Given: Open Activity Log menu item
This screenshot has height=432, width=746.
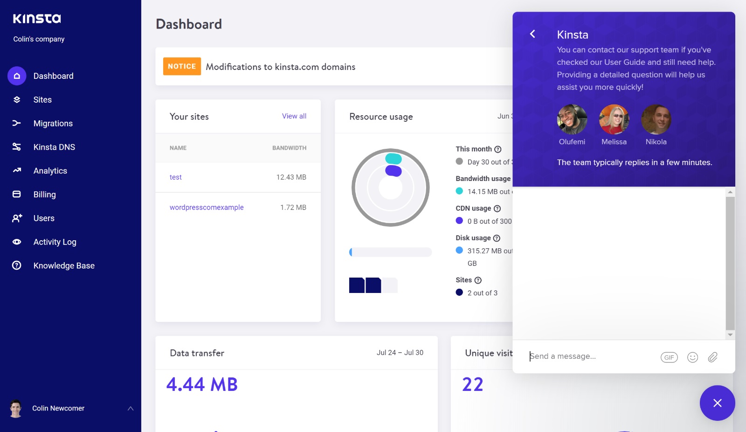Looking at the screenshot, I should click(55, 242).
